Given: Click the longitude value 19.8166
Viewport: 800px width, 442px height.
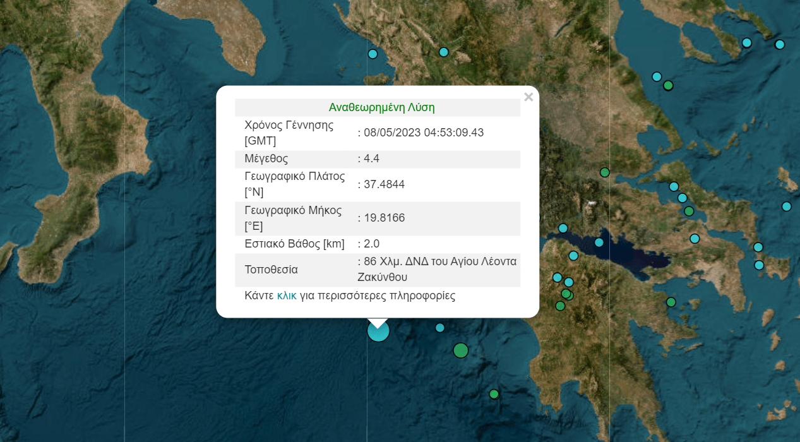Looking at the screenshot, I should pos(384,218).
